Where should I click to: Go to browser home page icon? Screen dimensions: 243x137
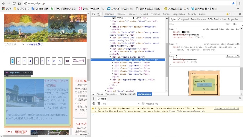[19, 3]
